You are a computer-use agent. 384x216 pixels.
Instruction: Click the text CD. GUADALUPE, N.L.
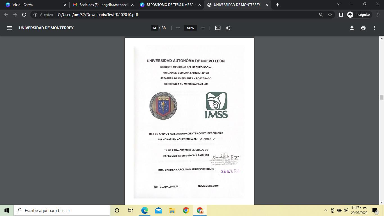[168, 187]
